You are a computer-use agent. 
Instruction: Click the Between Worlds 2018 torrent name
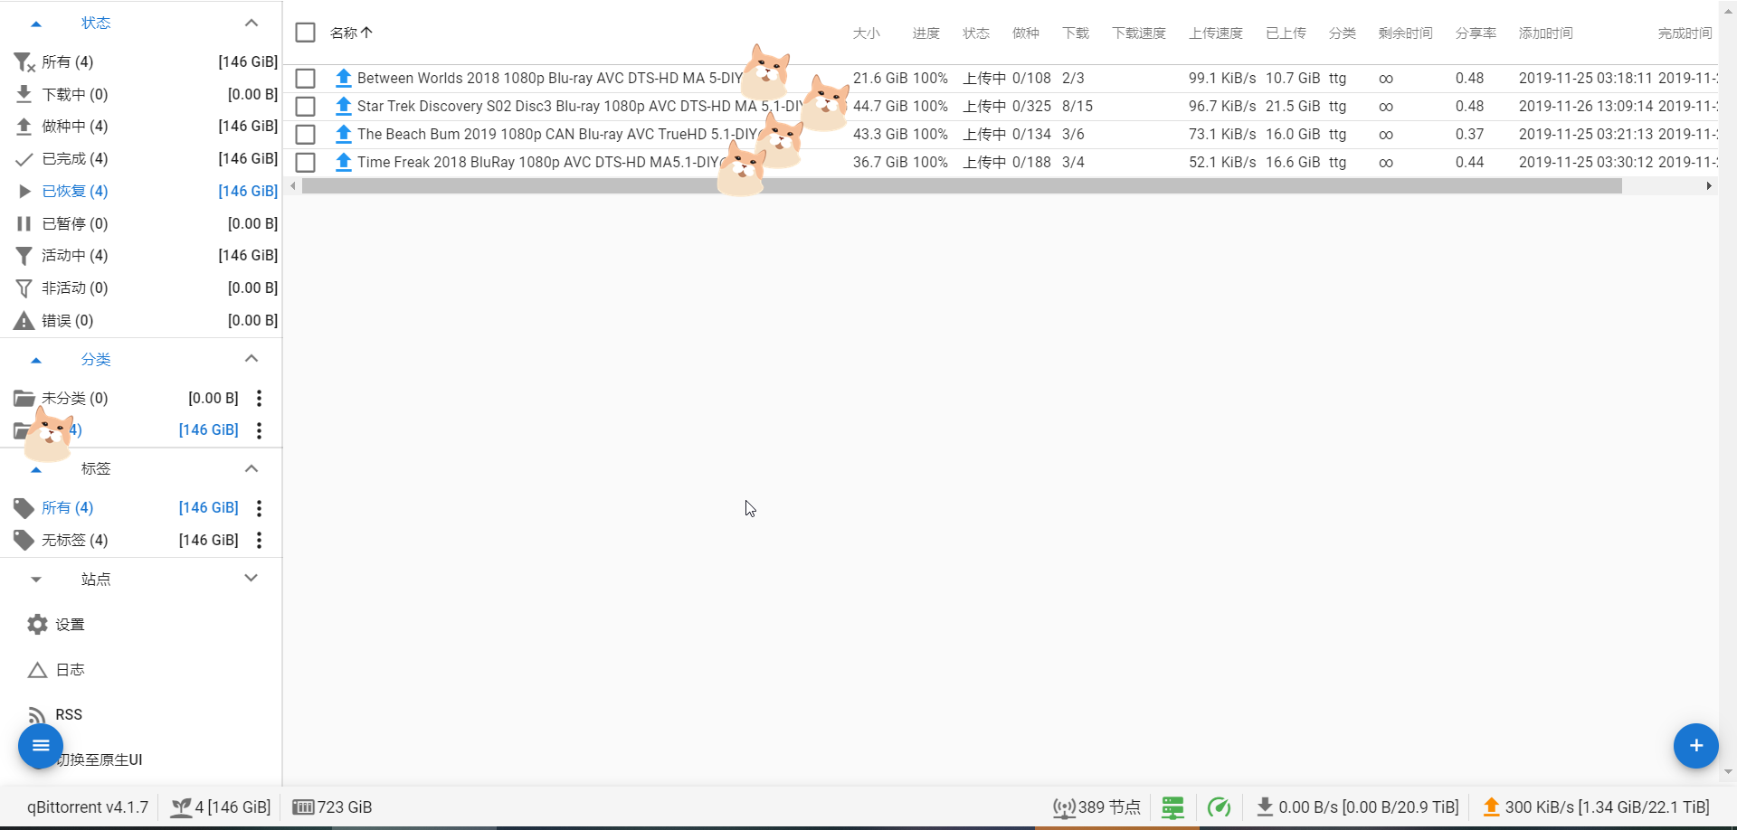(x=550, y=79)
